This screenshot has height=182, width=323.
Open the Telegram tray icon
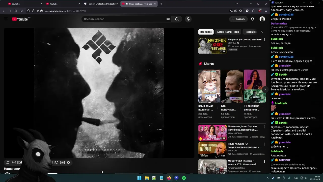tap(278, 178)
